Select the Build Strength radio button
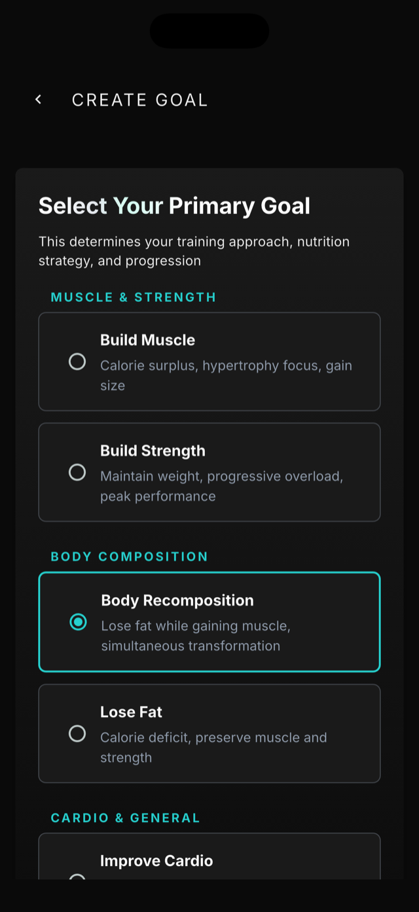This screenshot has width=419, height=912. point(77,472)
